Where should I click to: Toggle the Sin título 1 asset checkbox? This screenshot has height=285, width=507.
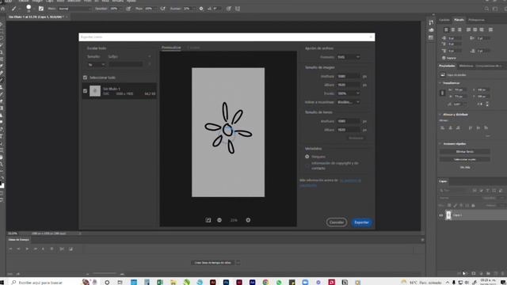(x=85, y=91)
